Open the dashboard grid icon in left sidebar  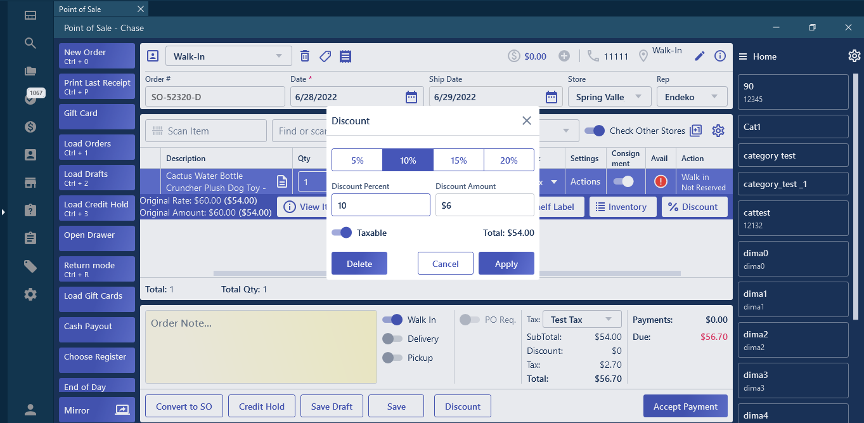pyautogui.click(x=30, y=15)
